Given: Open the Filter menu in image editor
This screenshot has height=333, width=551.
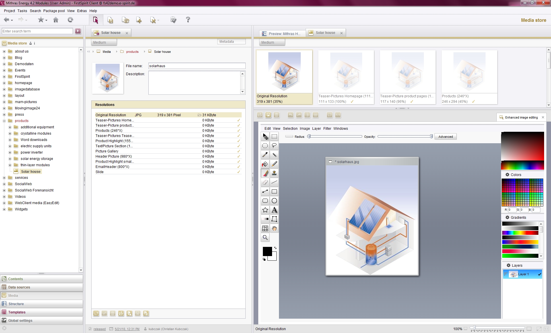Looking at the screenshot, I should [327, 129].
